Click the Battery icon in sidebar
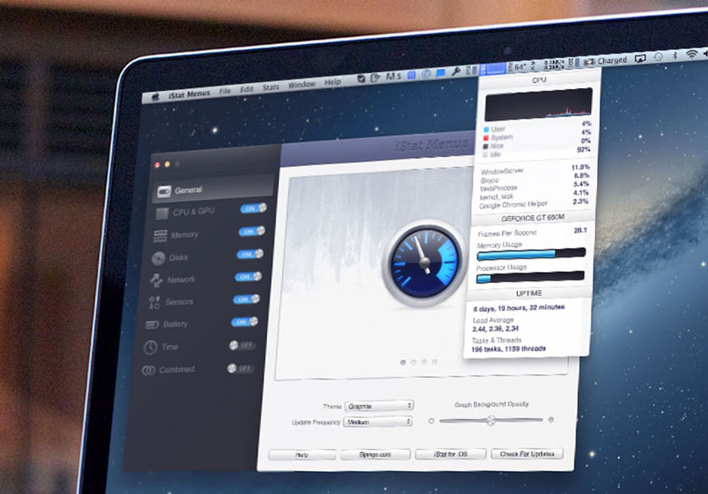This screenshot has width=708, height=494. point(152,325)
